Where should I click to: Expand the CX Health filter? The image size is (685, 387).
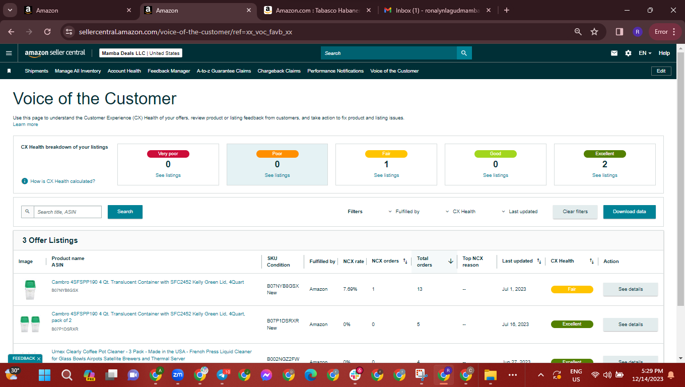460,212
